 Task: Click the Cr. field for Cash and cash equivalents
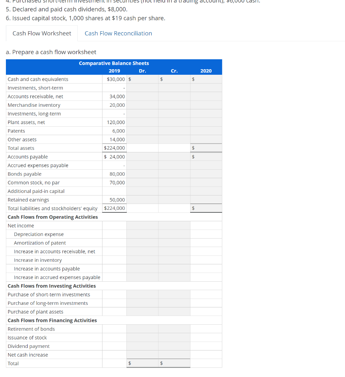pyautogui.click(x=174, y=79)
